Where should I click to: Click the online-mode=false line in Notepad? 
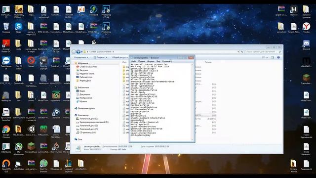point(142,109)
